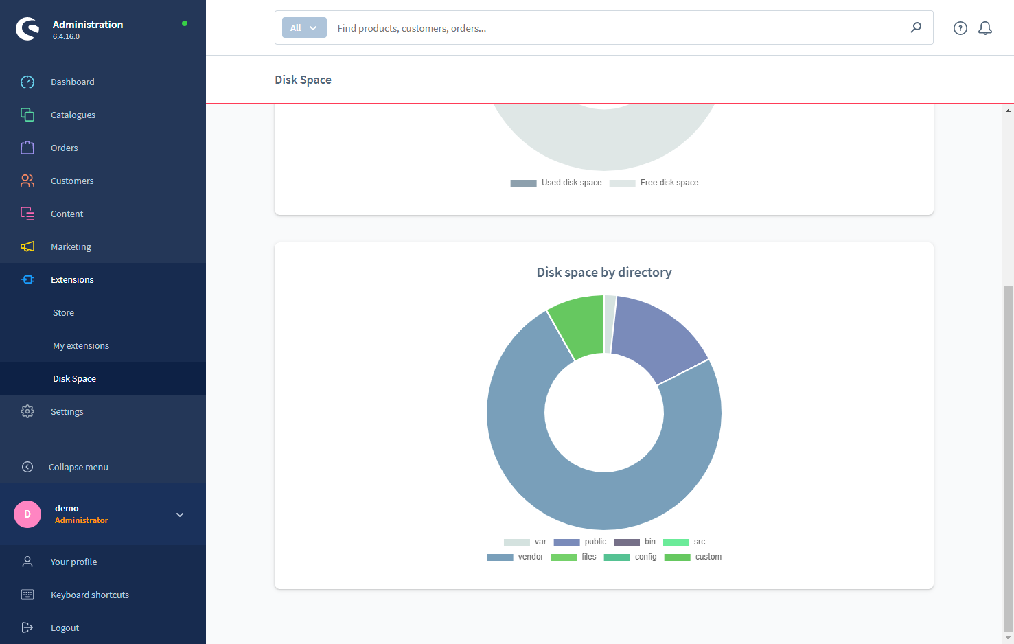1014x644 pixels.
Task: Click the demo user avatar
Action: click(27, 514)
